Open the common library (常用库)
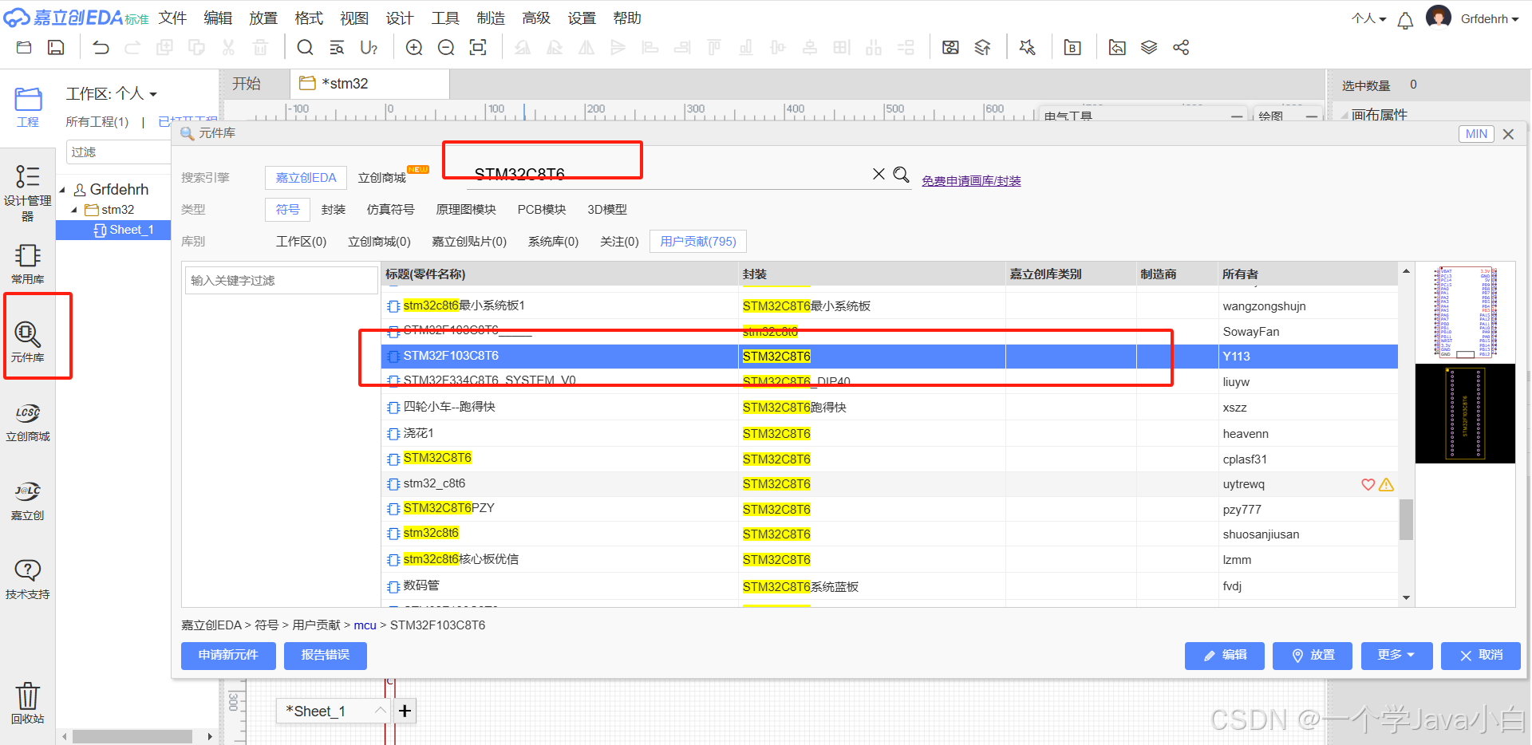Viewport: 1532px width, 745px height. [x=28, y=264]
